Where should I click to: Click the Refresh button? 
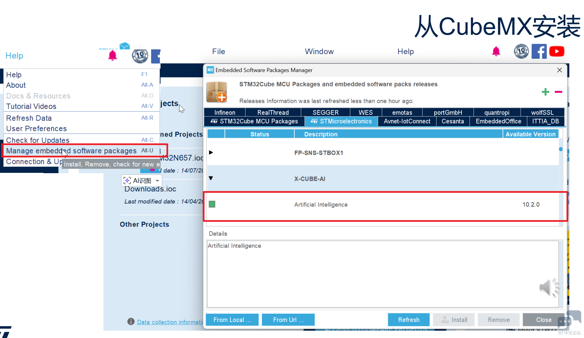click(x=408, y=320)
